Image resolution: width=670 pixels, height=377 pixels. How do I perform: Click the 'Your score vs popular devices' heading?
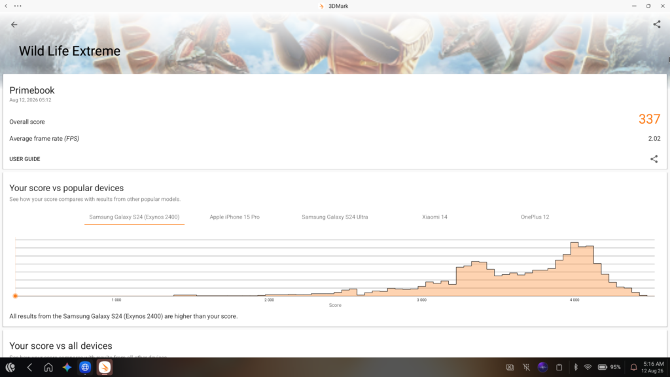66,188
